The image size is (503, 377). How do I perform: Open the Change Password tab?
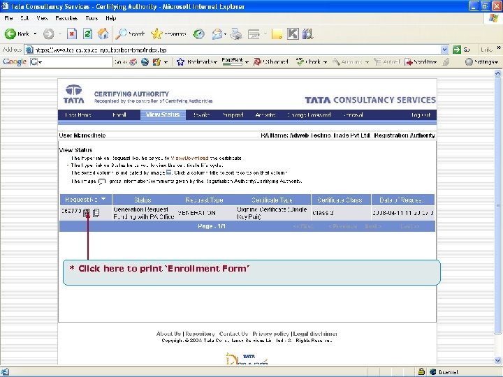(309, 114)
